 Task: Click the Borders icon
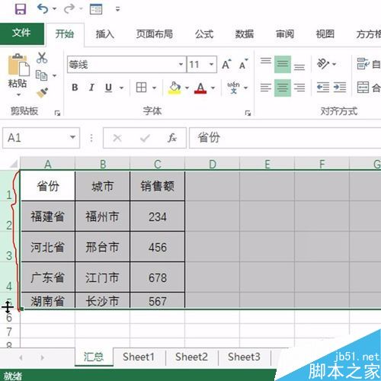141,88
